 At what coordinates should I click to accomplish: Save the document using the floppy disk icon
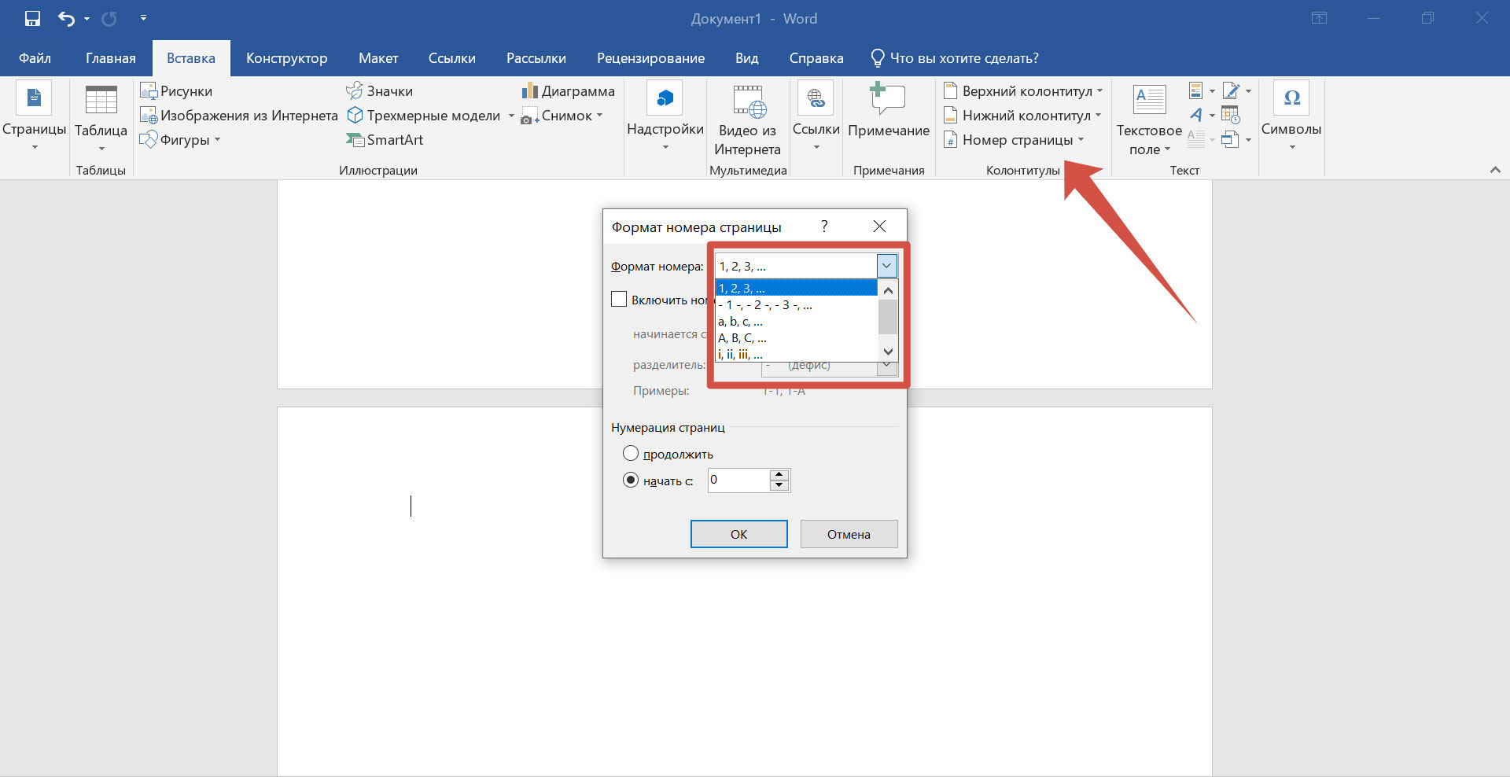32,18
